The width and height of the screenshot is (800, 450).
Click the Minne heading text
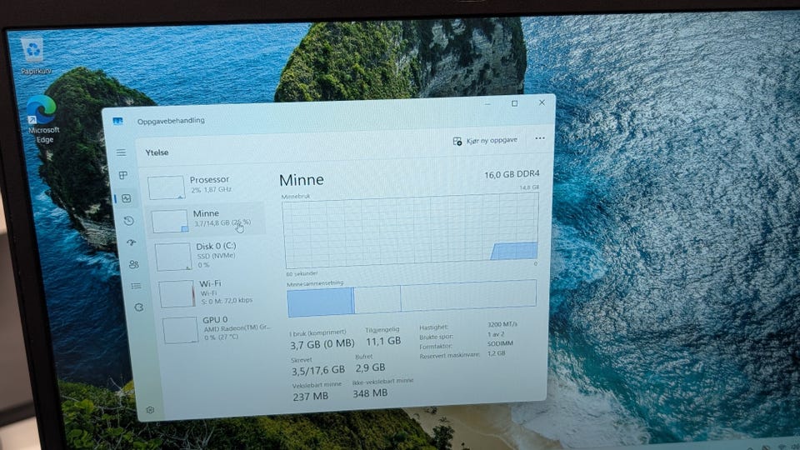302,180
